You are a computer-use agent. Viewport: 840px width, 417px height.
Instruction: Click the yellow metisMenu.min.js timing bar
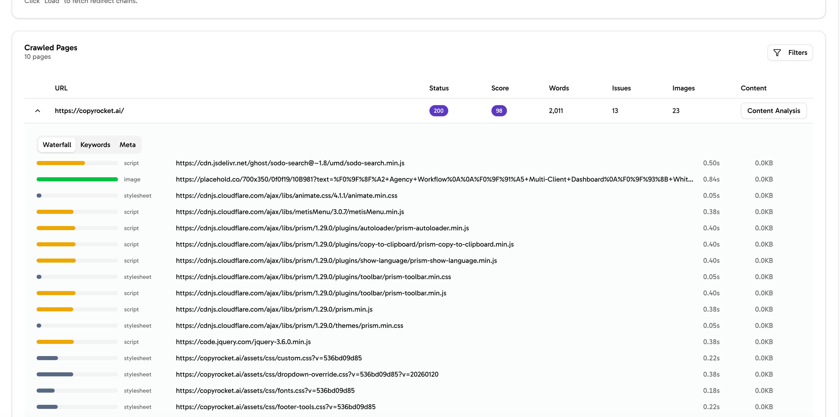(x=55, y=212)
